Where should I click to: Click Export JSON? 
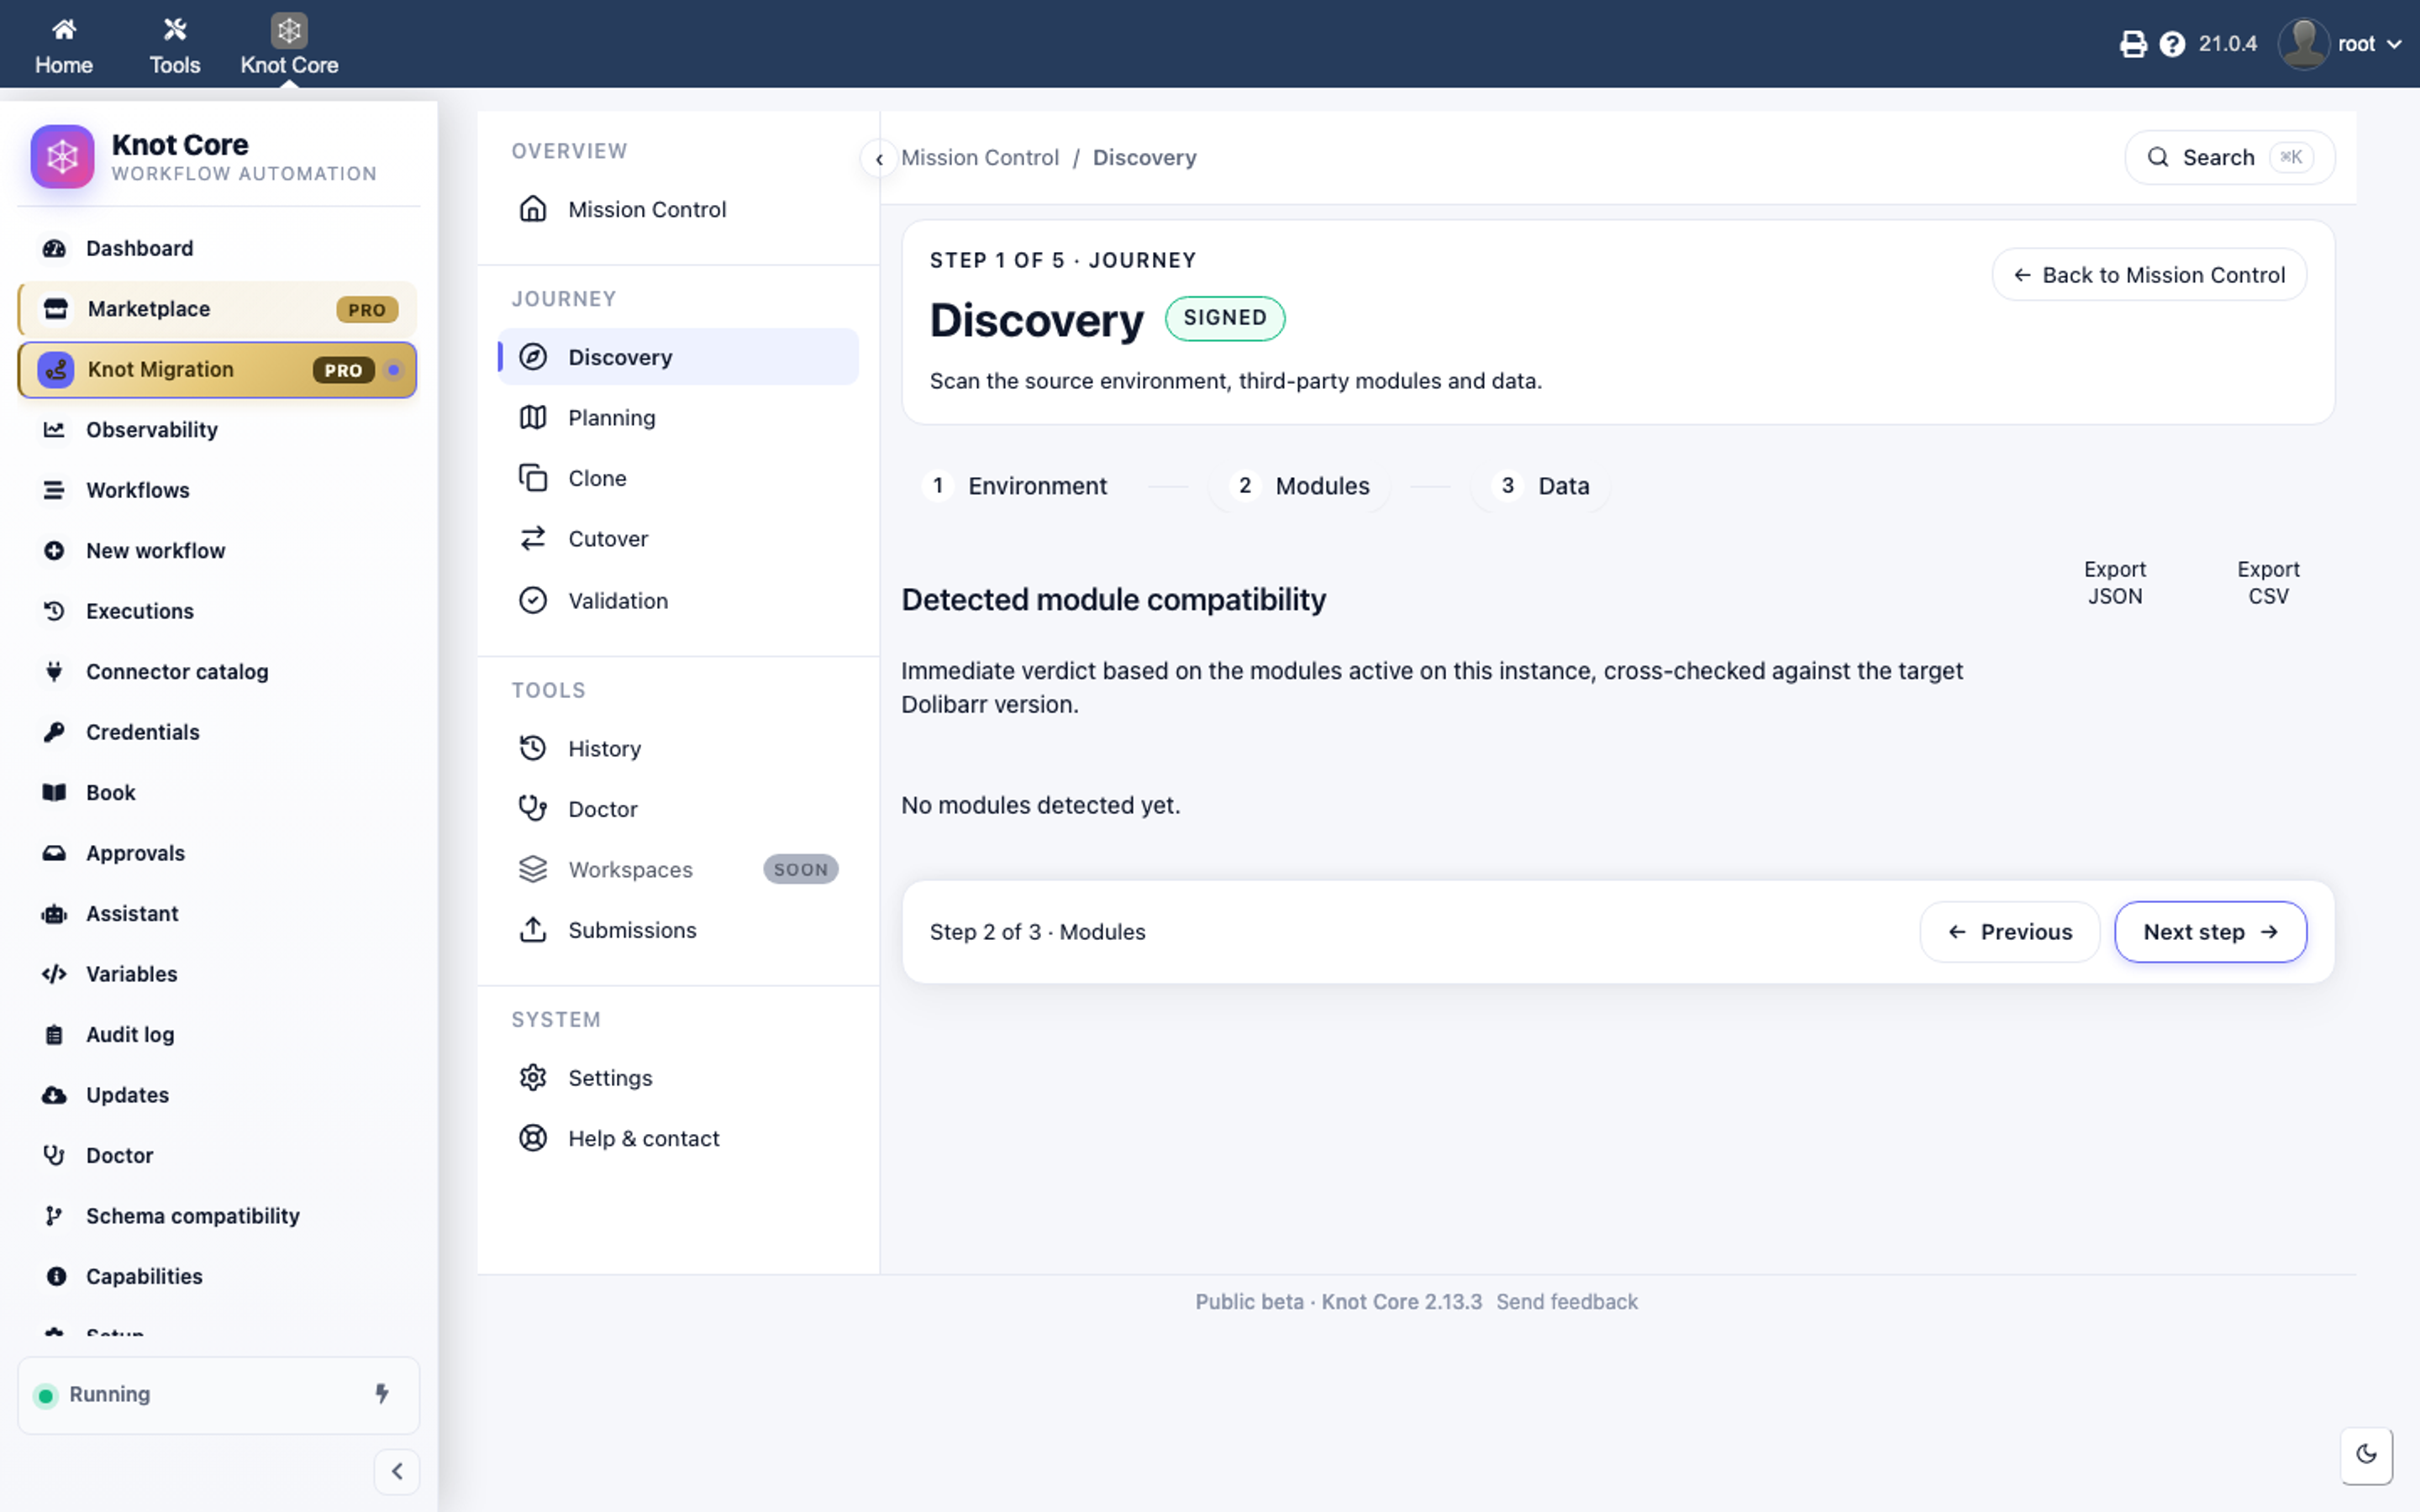(x=2114, y=582)
